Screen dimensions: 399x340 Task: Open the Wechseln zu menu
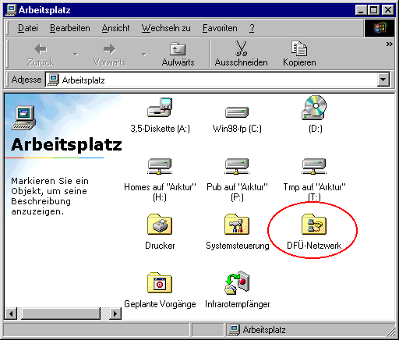[x=166, y=28]
